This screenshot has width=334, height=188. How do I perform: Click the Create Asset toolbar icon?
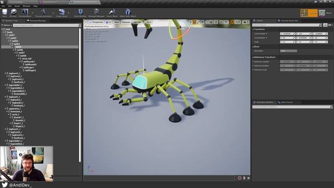pyautogui.click(x=62, y=12)
